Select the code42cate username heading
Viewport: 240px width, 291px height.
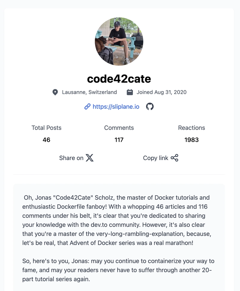(x=119, y=79)
